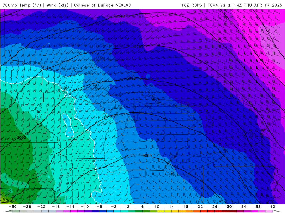Click the -10 color scale label
Viewport: 285px width, 213px height.
coord(85,207)
